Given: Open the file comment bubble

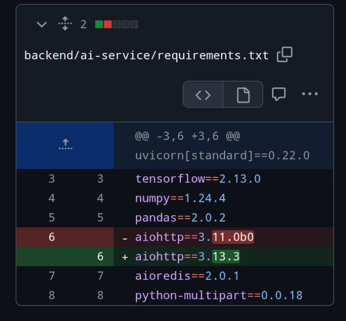Looking at the screenshot, I should tap(279, 94).
